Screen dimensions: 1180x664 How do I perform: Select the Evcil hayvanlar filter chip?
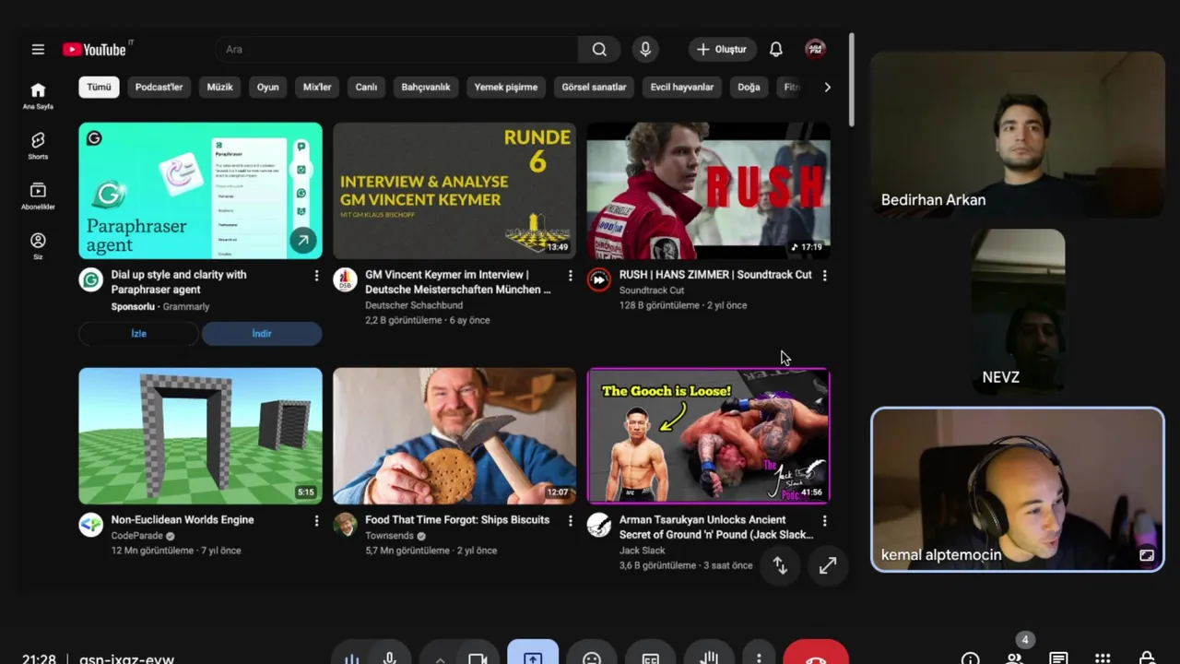(x=682, y=87)
